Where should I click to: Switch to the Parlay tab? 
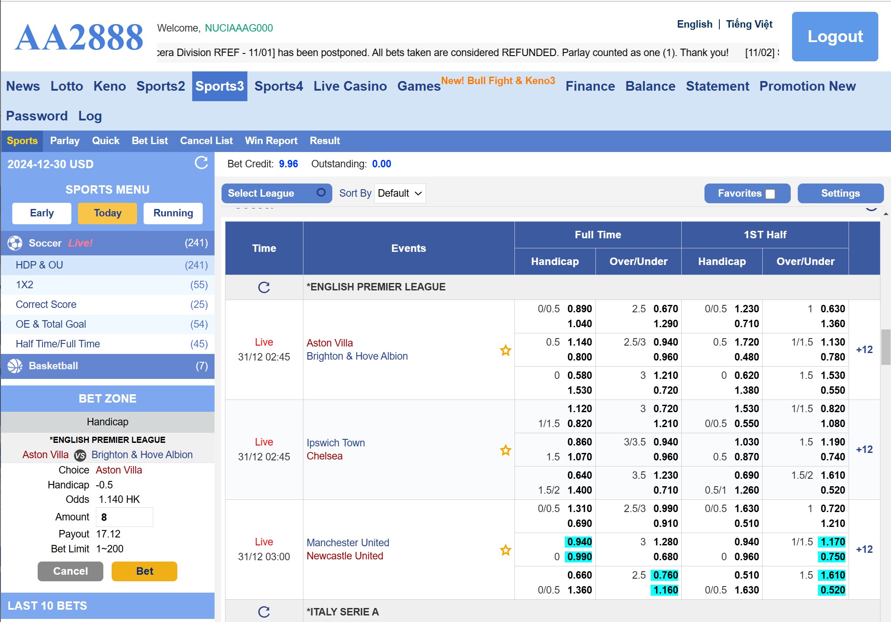[65, 141]
